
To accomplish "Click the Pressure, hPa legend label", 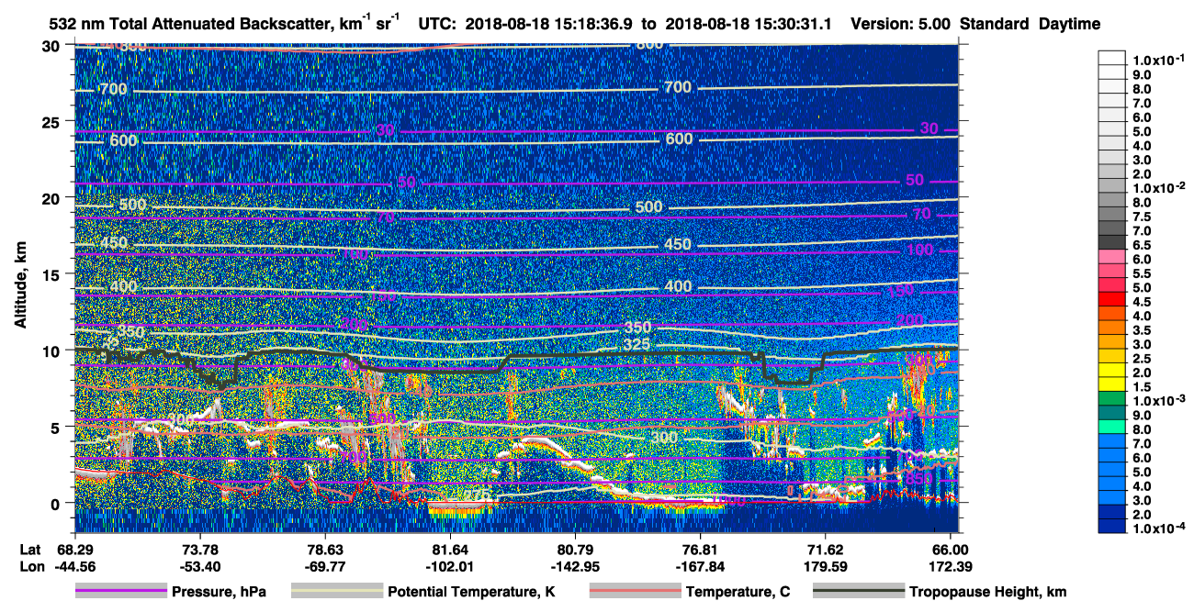I will [219, 593].
